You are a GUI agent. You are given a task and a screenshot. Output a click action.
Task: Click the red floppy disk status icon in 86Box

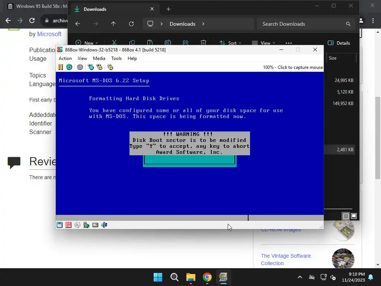68,225
